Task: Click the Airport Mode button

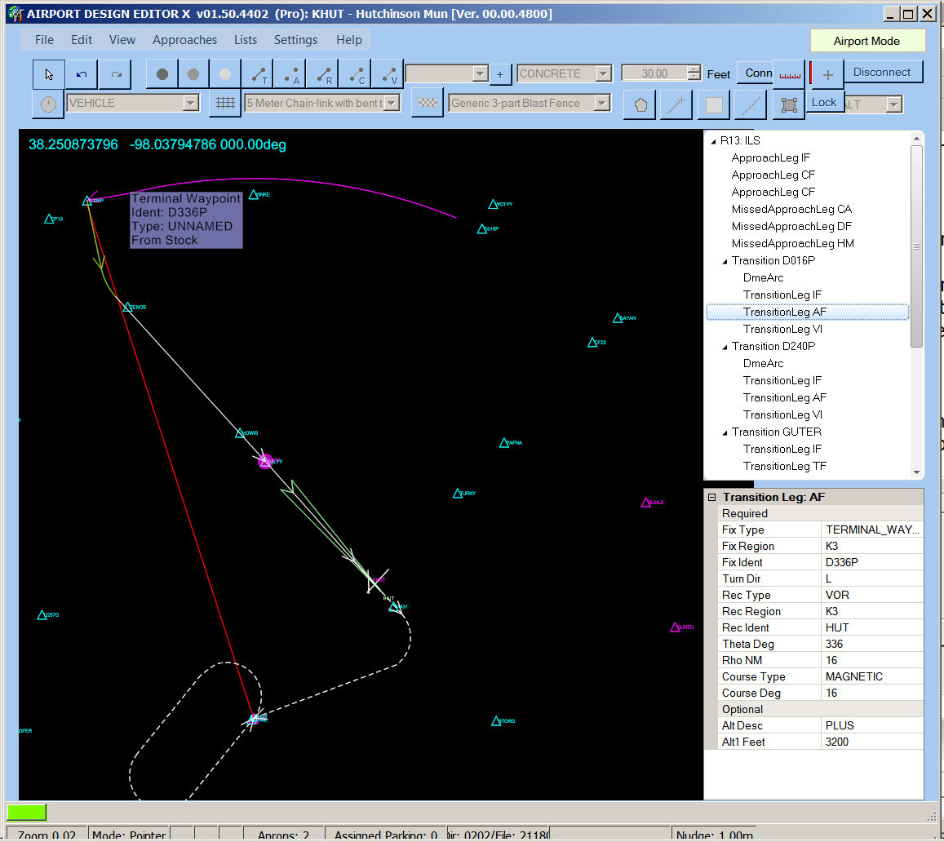Action: 867,41
